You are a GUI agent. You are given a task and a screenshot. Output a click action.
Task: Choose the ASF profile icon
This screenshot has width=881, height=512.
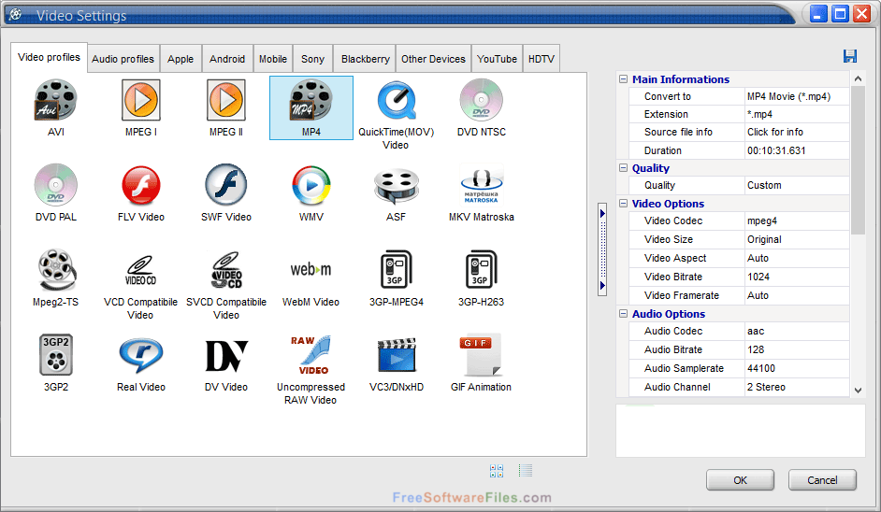click(x=397, y=186)
